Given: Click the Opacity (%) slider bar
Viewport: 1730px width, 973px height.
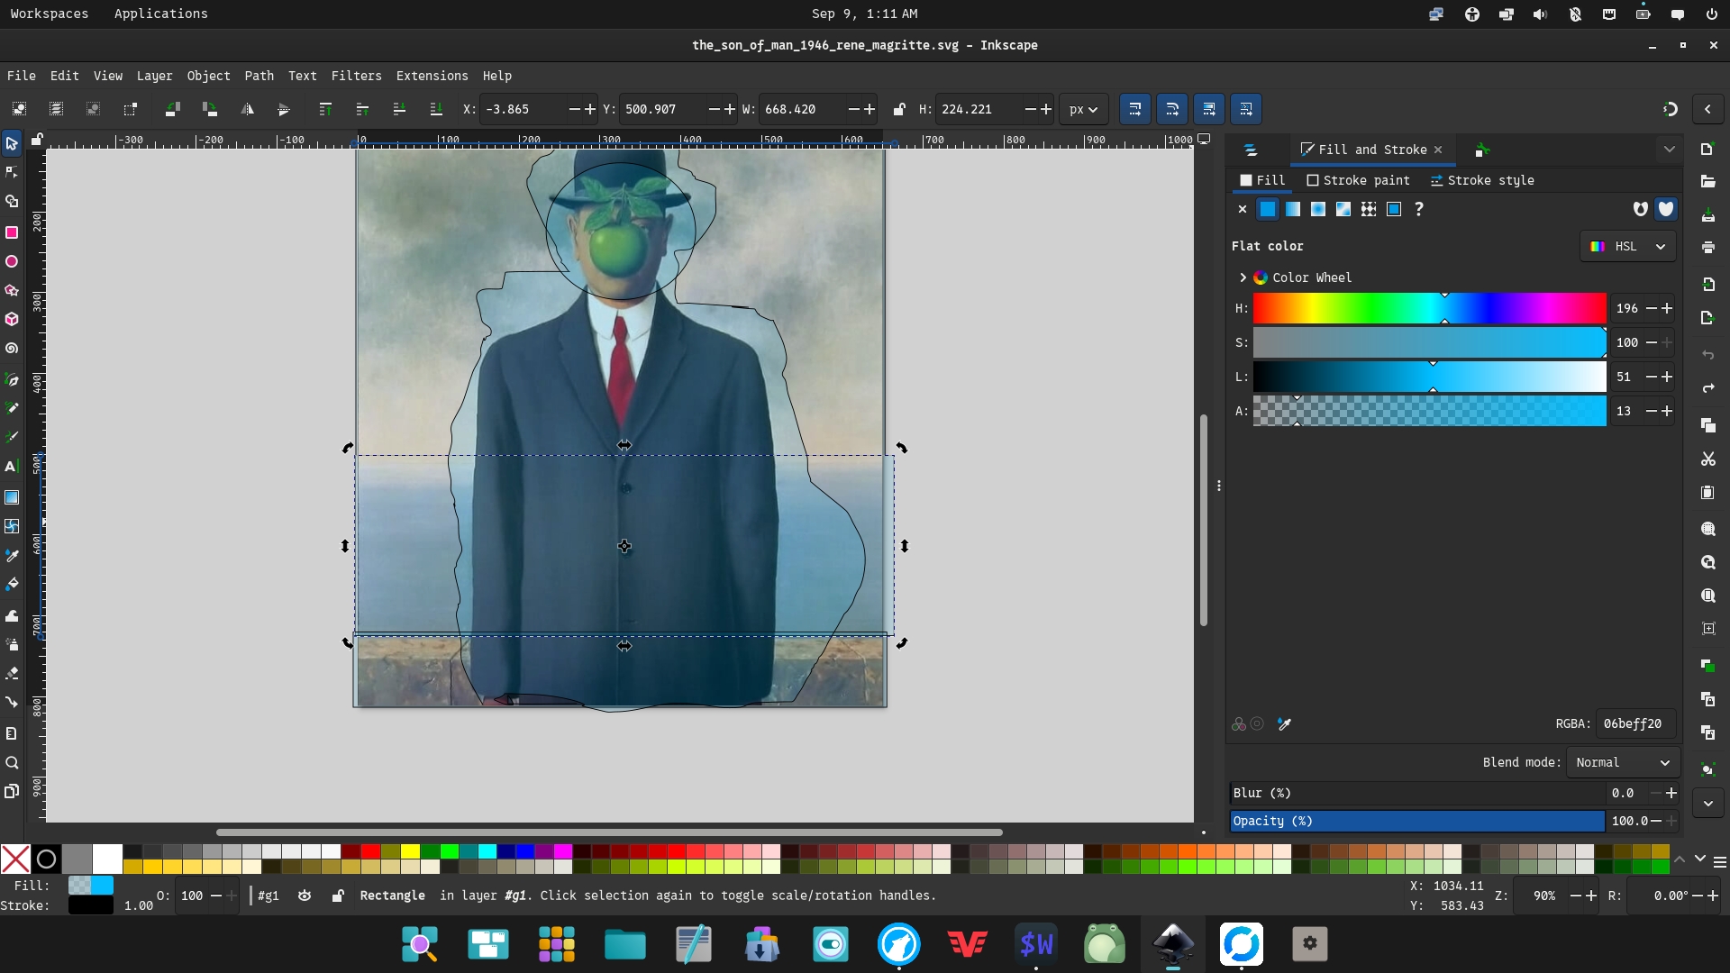Looking at the screenshot, I should tap(1417, 821).
